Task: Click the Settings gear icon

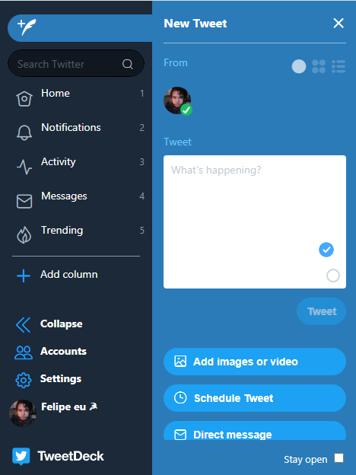Action: point(24,380)
